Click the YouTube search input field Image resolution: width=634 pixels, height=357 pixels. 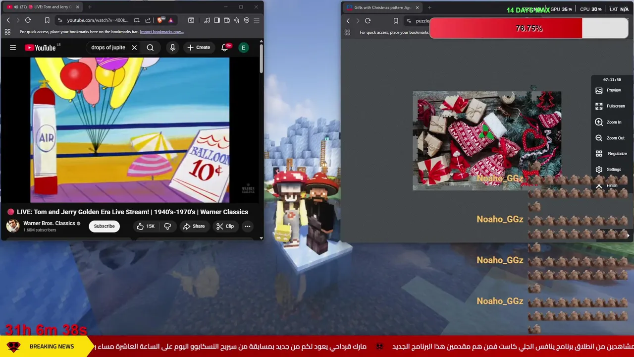tap(109, 48)
